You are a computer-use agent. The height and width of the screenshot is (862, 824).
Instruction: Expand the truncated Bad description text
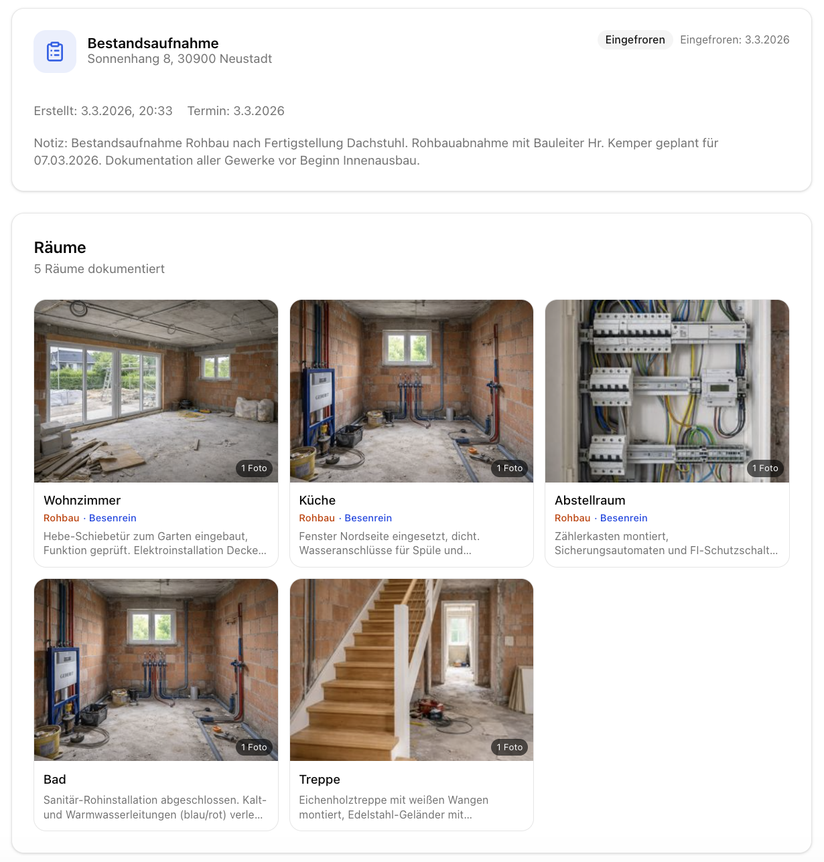pyautogui.click(x=155, y=807)
